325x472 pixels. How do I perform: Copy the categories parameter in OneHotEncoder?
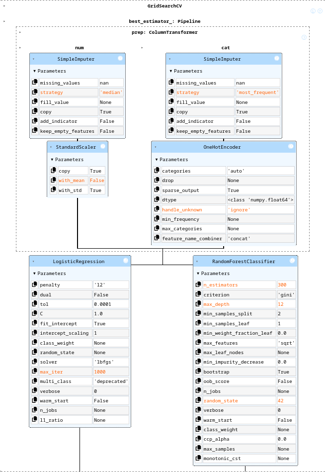[157, 171]
